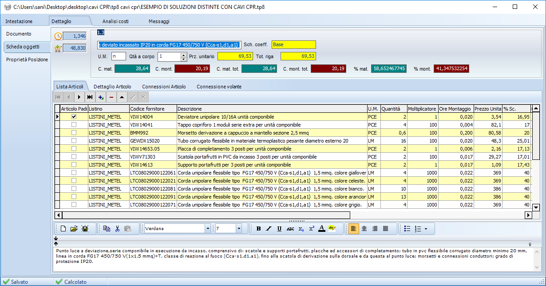546x286 pixels.
Task: Align text left
Action: pyautogui.click(x=353, y=228)
